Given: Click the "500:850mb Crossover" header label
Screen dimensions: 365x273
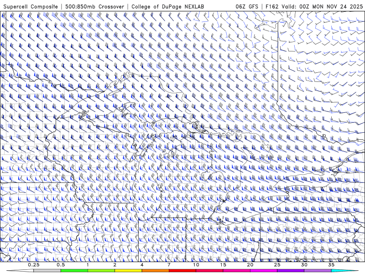Looking at the screenshot, I should (95, 7).
